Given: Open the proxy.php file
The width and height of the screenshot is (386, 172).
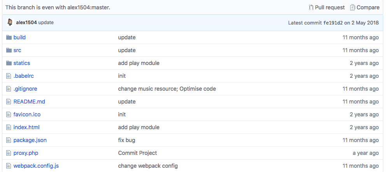Looking at the screenshot, I should (26, 153).
